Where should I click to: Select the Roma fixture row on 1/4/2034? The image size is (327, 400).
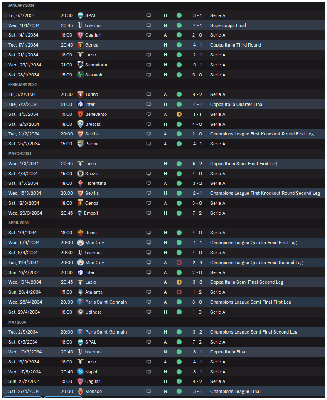[163, 233]
